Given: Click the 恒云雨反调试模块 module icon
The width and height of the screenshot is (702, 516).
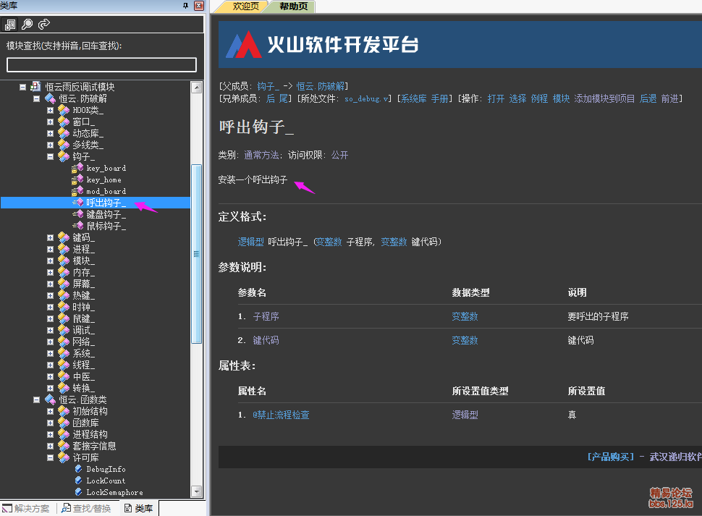Looking at the screenshot, I should (x=35, y=87).
